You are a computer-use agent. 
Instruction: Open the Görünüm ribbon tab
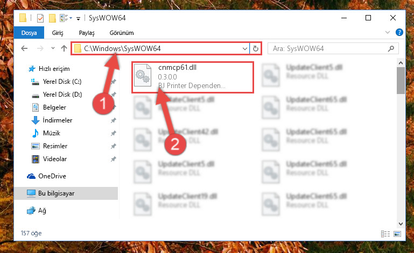(122, 33)
